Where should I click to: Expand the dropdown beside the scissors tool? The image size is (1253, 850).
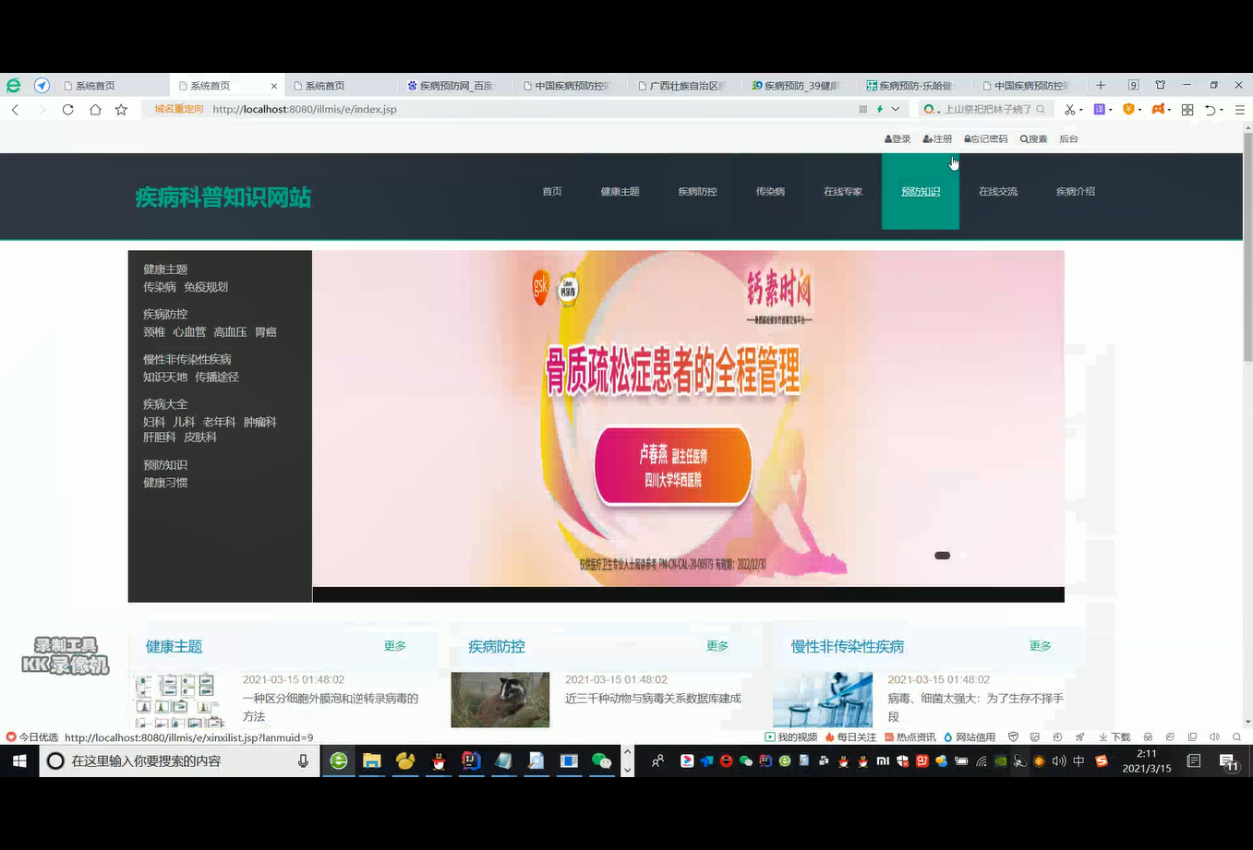[1081, 110]
